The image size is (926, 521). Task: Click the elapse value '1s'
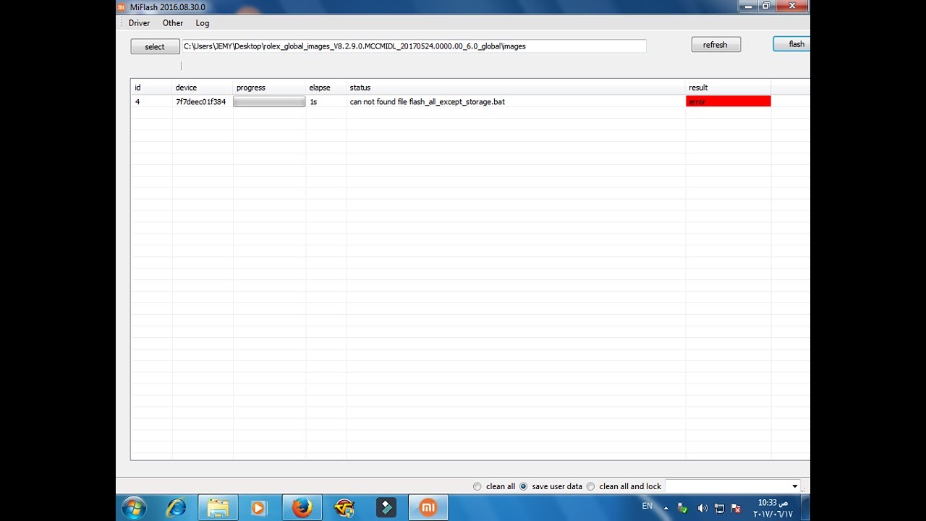pos(313,102)
